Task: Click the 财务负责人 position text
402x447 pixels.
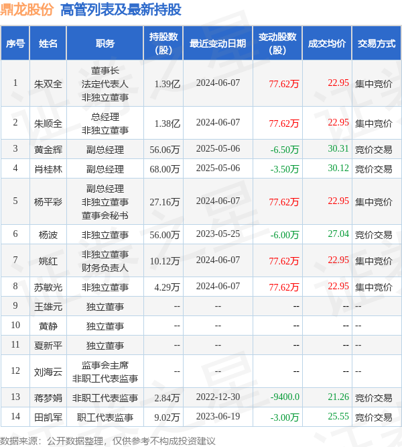Action: tap(105, 268)
